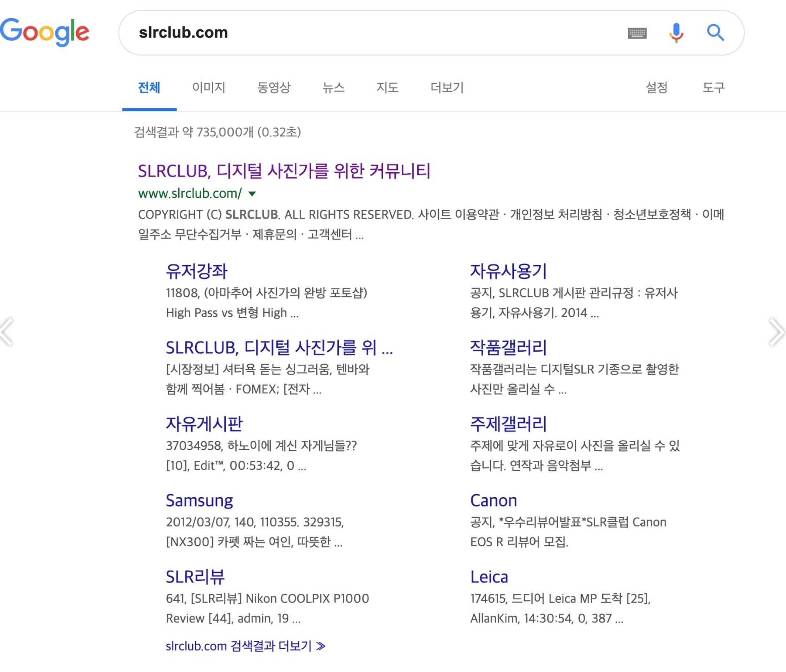
Task: Open the on-screen keyboard icon
Action: [637, 33]
